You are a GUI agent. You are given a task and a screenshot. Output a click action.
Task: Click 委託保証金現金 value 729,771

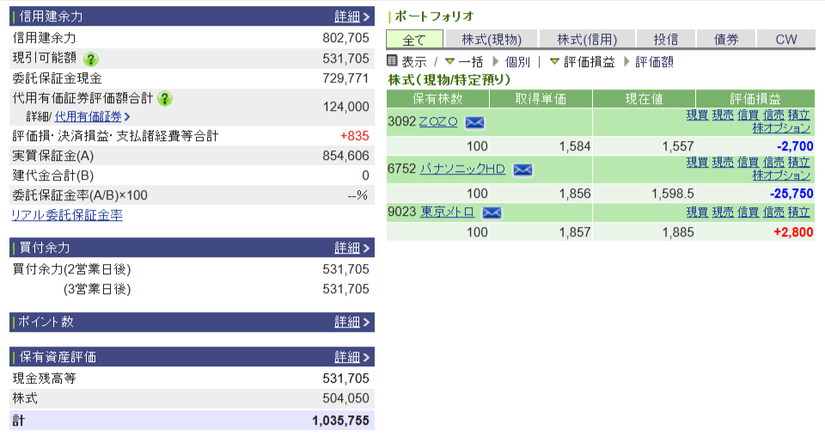[345, 78]
